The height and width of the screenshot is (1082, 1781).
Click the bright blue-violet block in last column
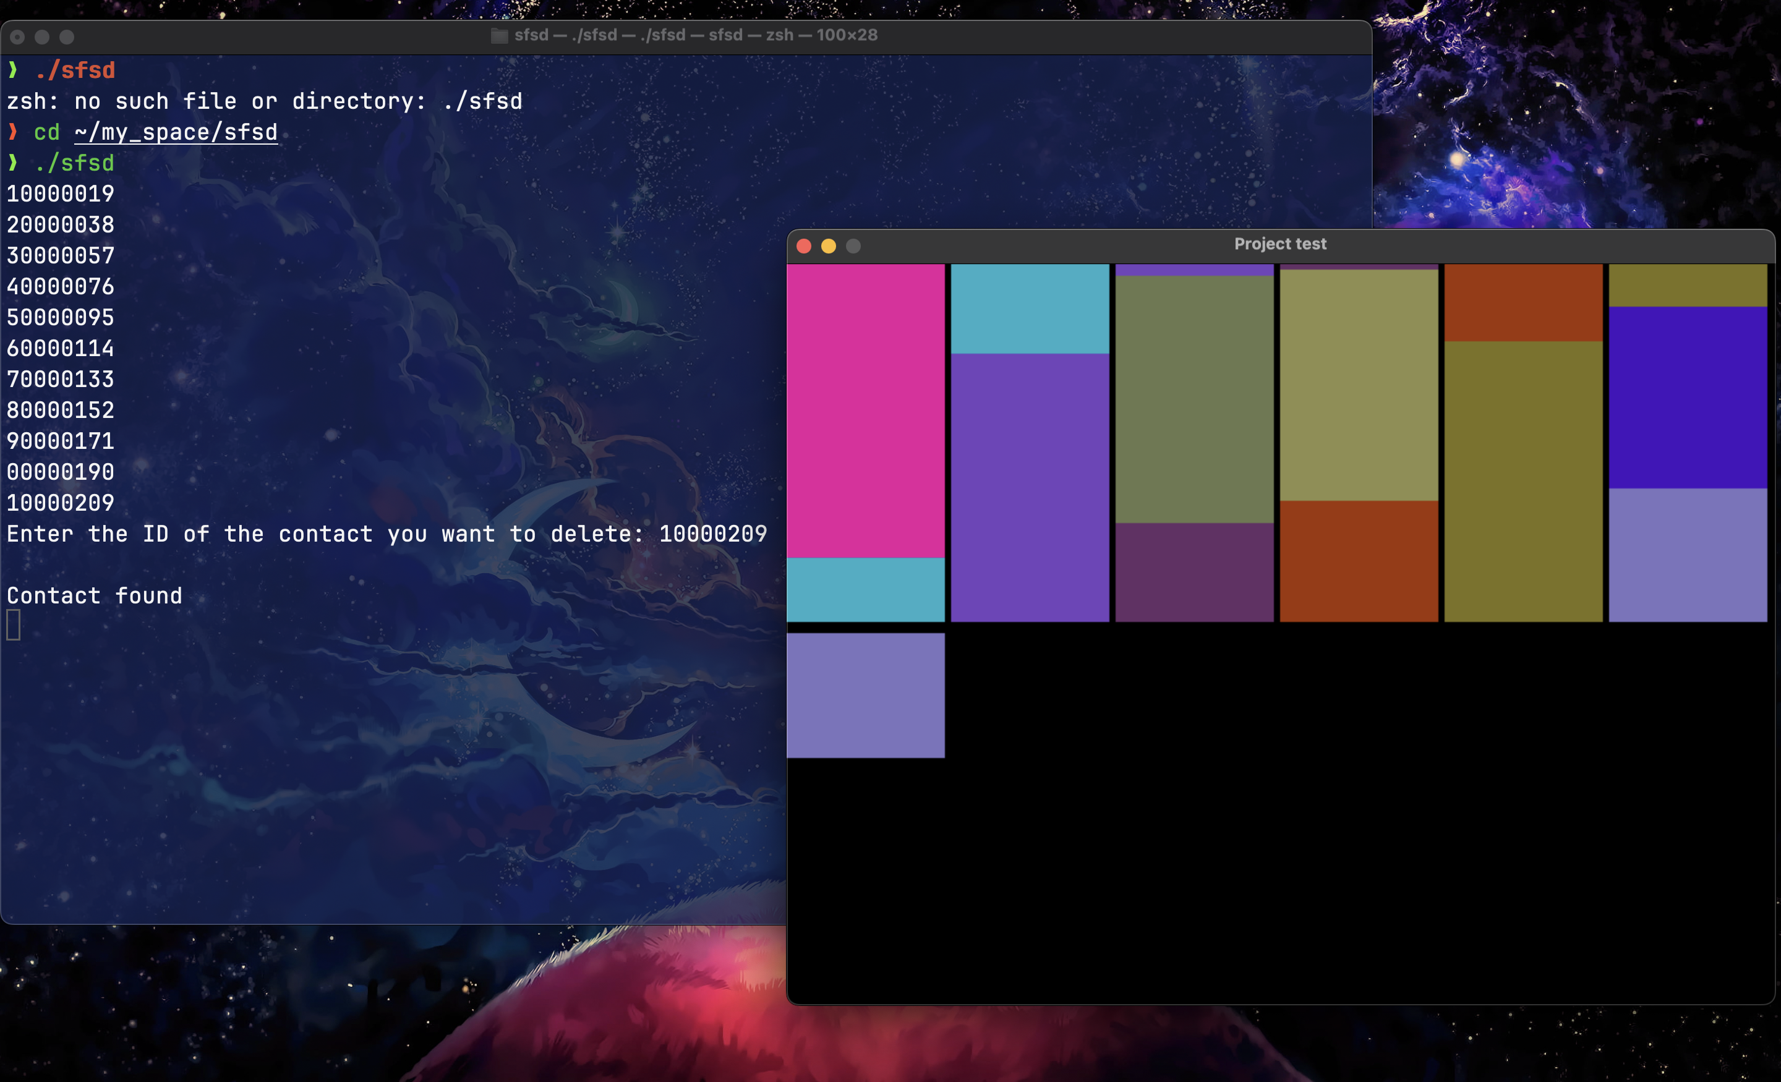point(1687,398)
